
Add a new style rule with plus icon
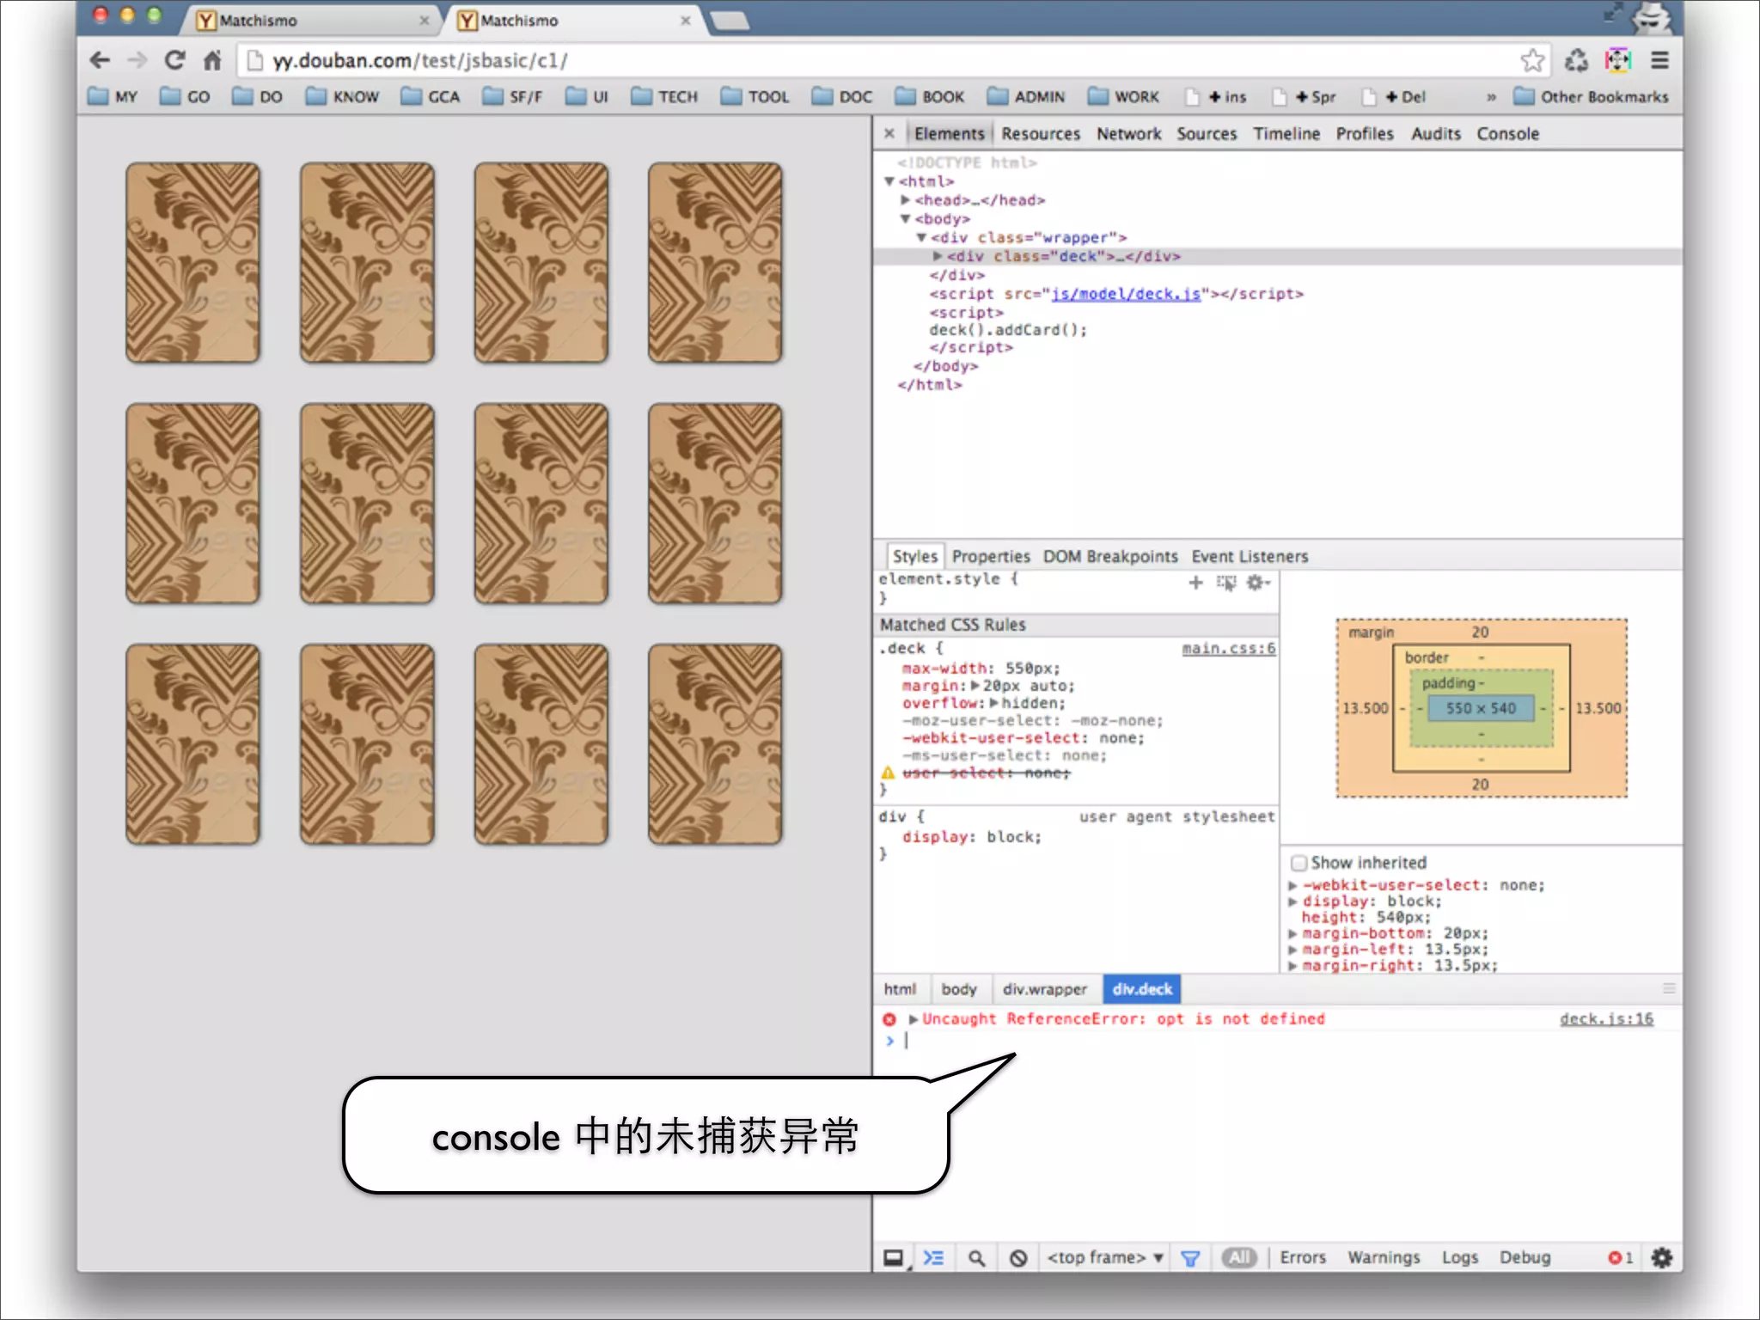[1195, 583]
